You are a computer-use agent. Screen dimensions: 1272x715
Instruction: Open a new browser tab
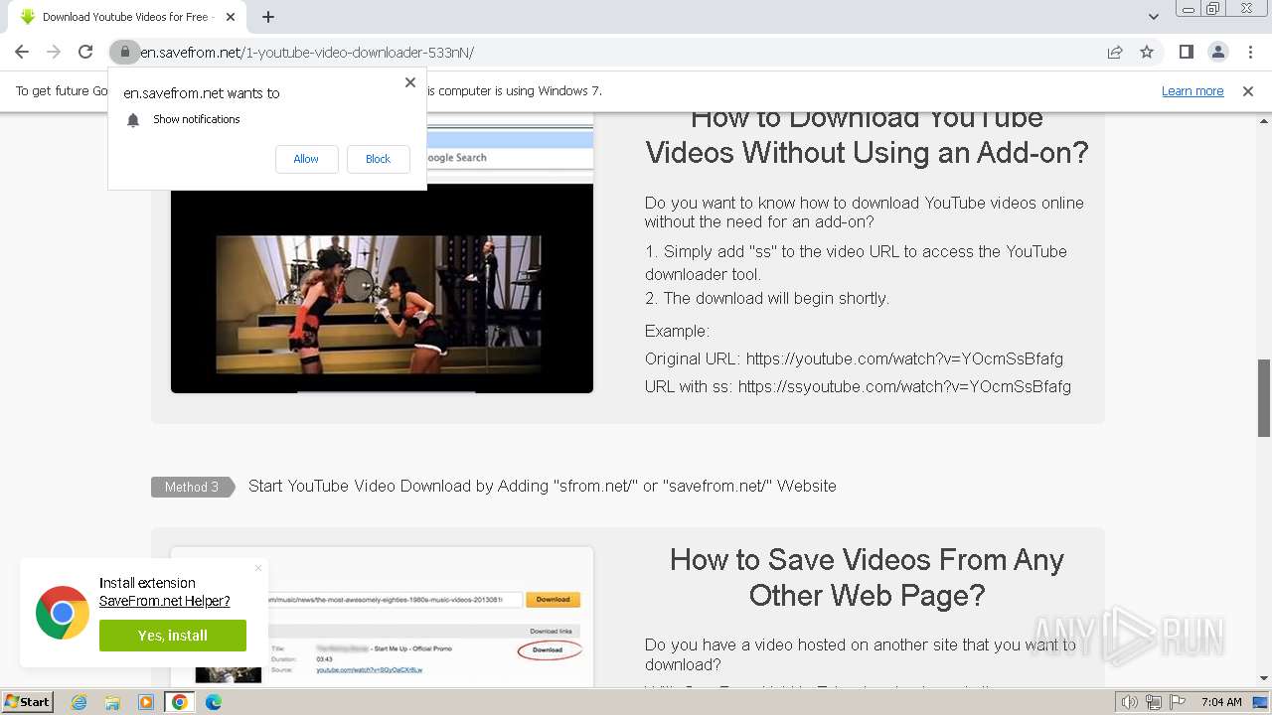(268, 17)
